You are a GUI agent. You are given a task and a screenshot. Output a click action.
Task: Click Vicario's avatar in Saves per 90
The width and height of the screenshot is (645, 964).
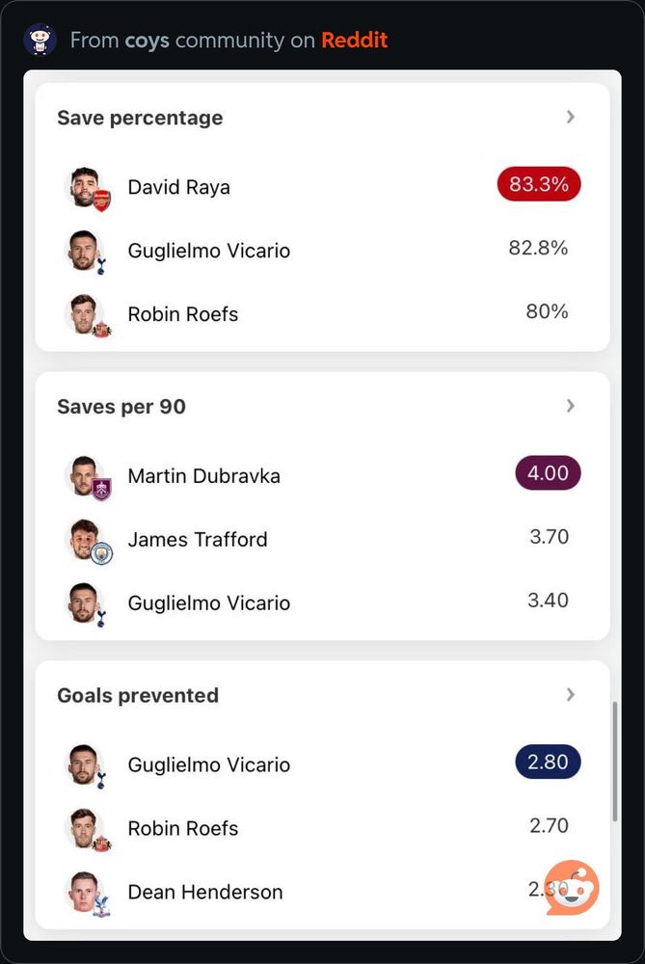(x=86, y=604)
